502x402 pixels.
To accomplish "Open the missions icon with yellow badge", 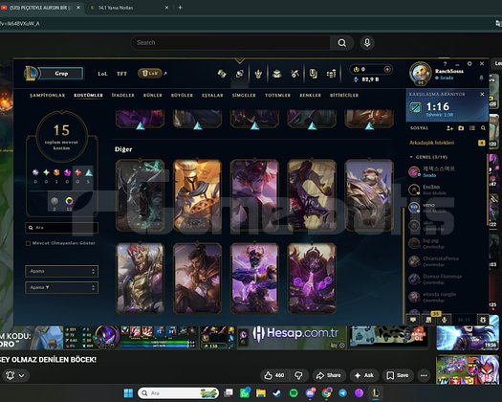I will click(x=428, y=320).
